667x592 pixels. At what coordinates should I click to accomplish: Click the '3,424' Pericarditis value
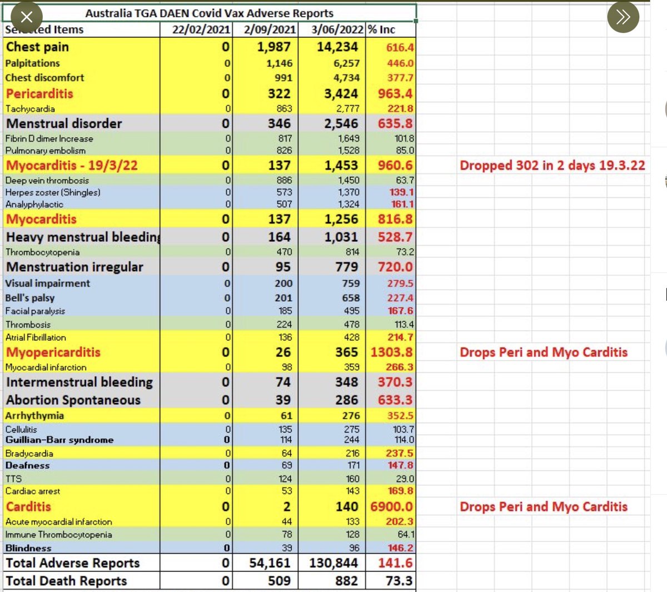tap(341, 93)
